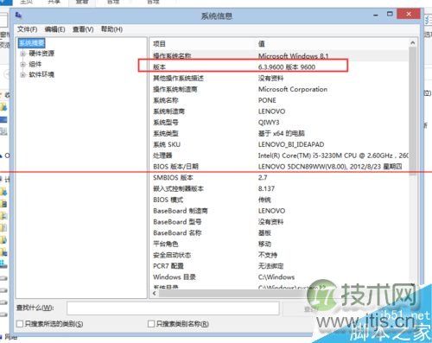Click the Intel(R) Core(TM) i5-3230M value
The image size is (432, 343).
point(333,156)
